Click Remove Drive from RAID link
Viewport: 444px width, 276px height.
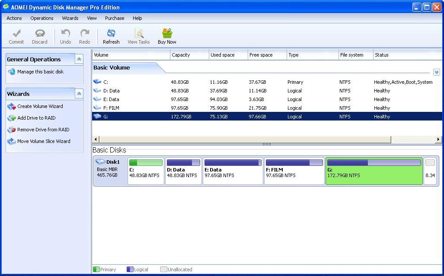(43, 130)
